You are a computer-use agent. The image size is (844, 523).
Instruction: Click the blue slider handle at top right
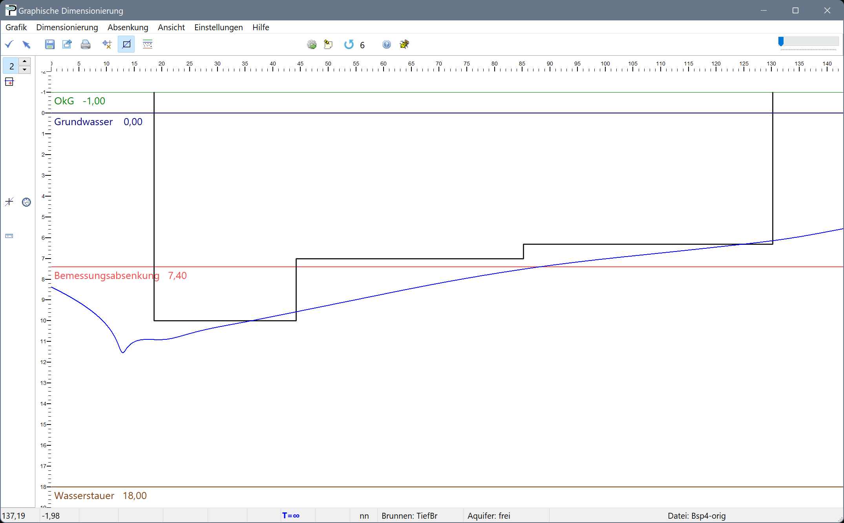tap(781, 42)
